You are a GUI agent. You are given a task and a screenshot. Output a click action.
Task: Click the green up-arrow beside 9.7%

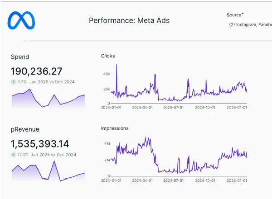click(x=14, y=82)
